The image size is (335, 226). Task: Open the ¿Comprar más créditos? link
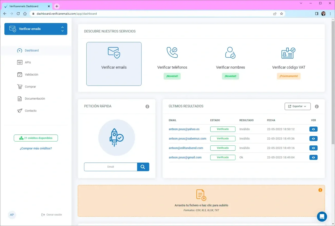click(x=36, y=148)
